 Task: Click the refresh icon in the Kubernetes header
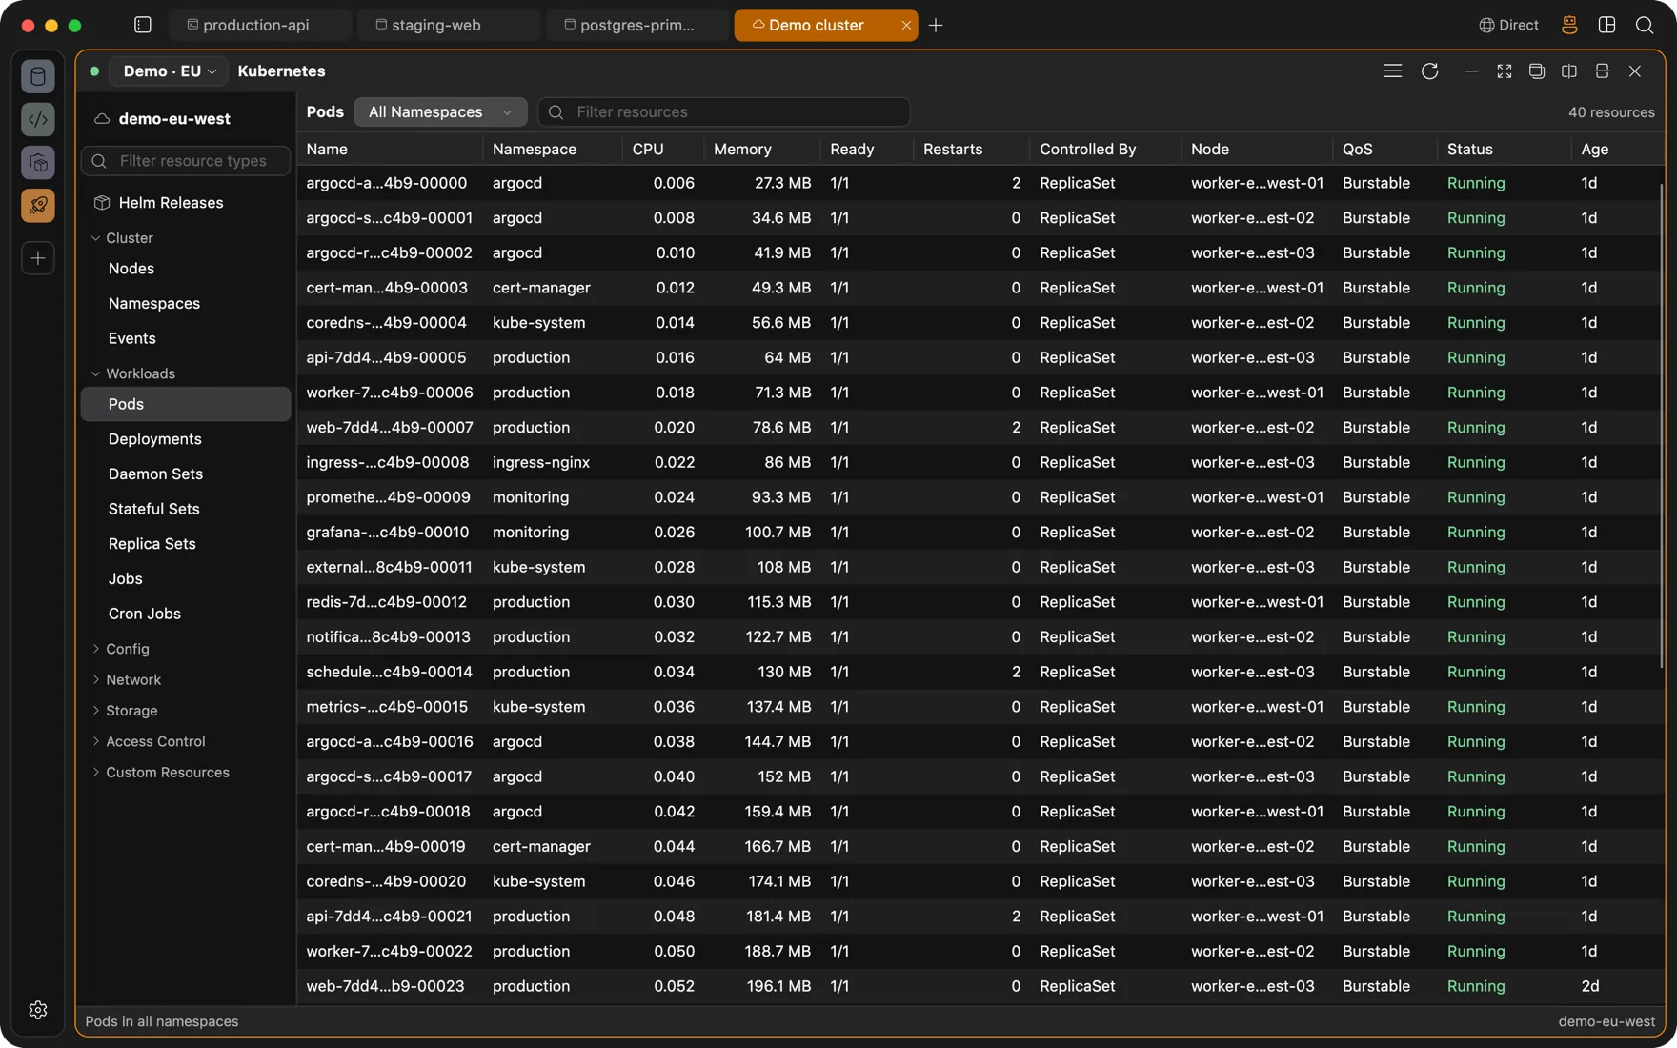point(1429,71)
